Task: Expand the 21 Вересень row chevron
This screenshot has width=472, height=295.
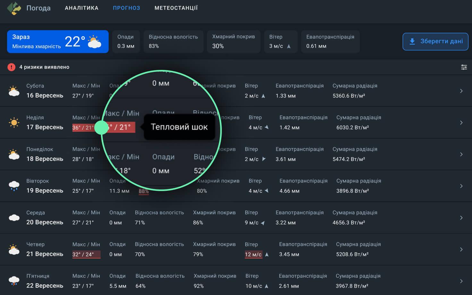Action: [x=461, y=249]
